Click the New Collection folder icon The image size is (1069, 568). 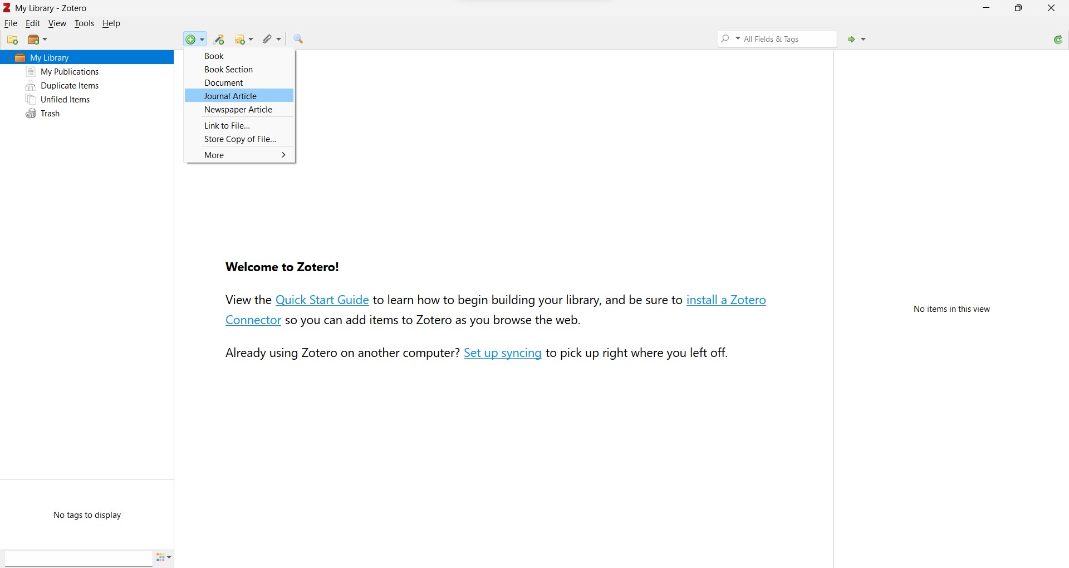tap(12, 40)
